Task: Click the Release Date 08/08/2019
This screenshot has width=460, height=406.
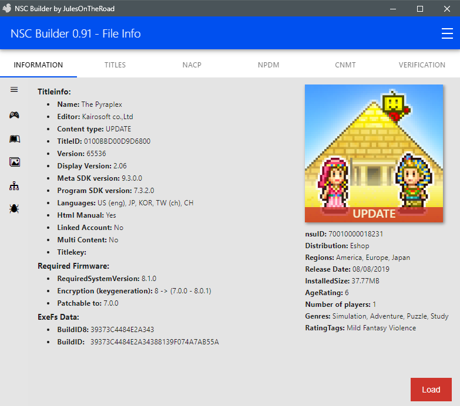Action: (x=371, y=269)
